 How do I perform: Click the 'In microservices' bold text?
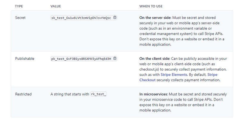tap(154, 94)
